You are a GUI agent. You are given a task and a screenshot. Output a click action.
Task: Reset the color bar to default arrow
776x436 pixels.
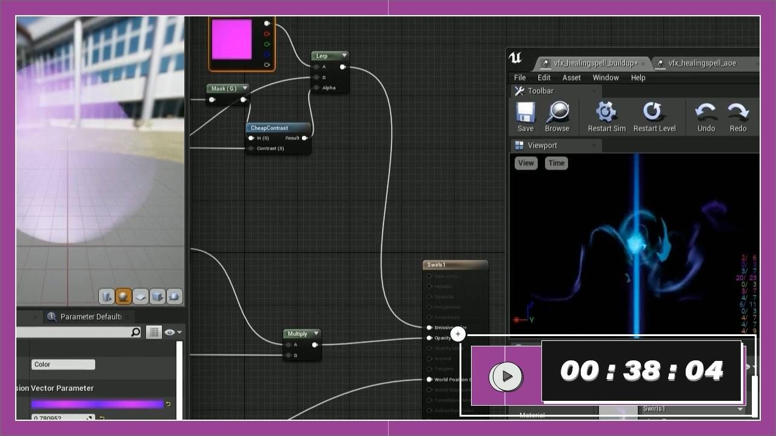168,404
